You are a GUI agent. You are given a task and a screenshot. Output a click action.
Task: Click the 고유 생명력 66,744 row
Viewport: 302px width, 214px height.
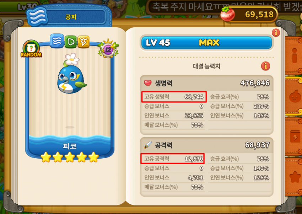point(174,97)
